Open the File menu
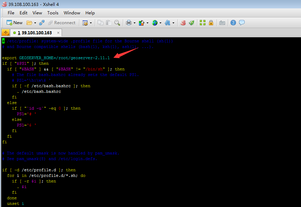The height and width of the screenshot is (207, 301). tap(11, 13)
